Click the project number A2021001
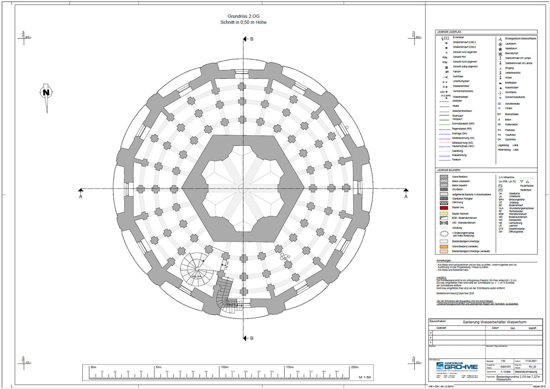 click(x=505, y=366)
